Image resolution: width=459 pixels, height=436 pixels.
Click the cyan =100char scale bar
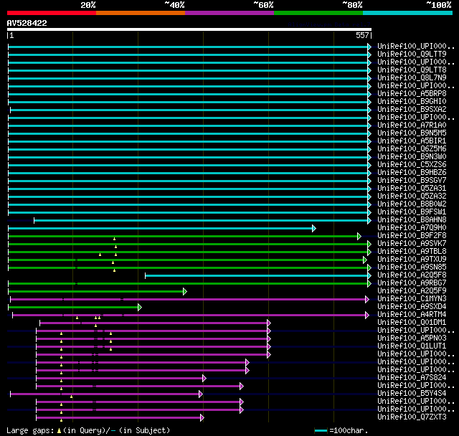321,430
